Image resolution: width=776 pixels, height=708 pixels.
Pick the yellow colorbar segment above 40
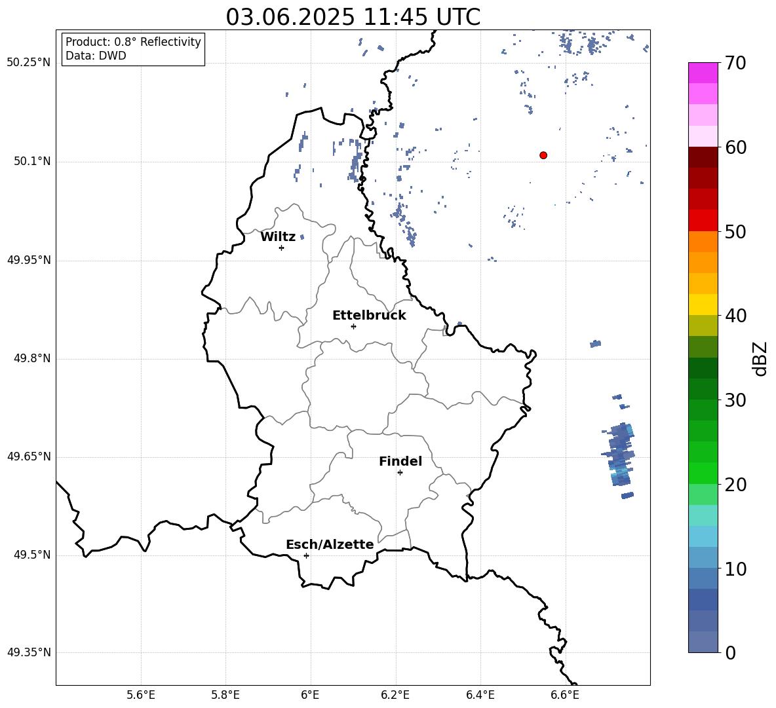coord(703,305)
